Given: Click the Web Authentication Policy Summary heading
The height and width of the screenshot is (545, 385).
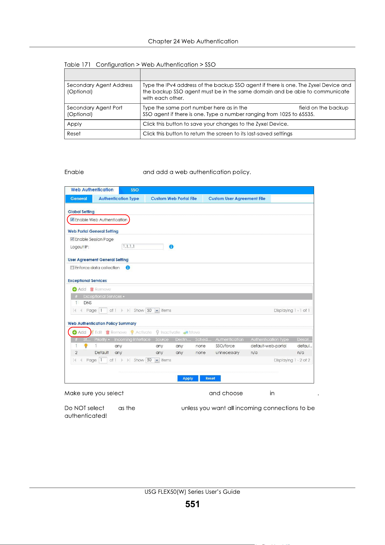Looking at the screenshot, I should 102,323.
